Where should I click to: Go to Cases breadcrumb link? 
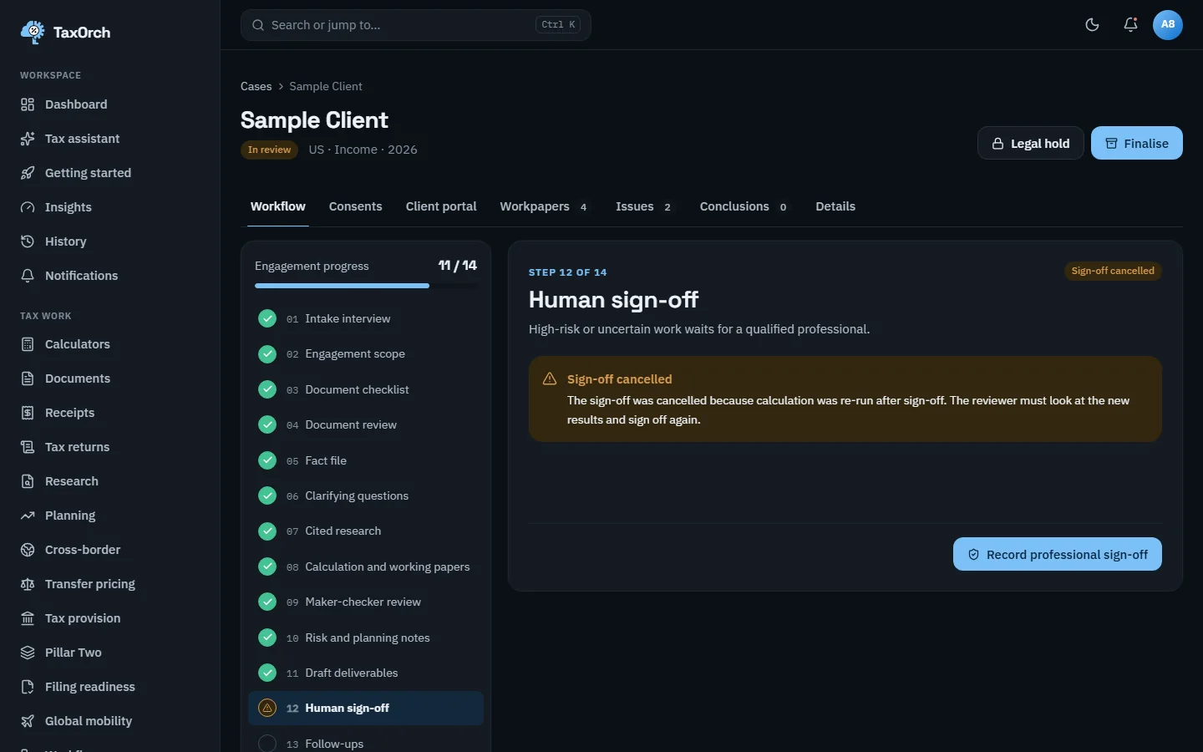click(256, 87)
